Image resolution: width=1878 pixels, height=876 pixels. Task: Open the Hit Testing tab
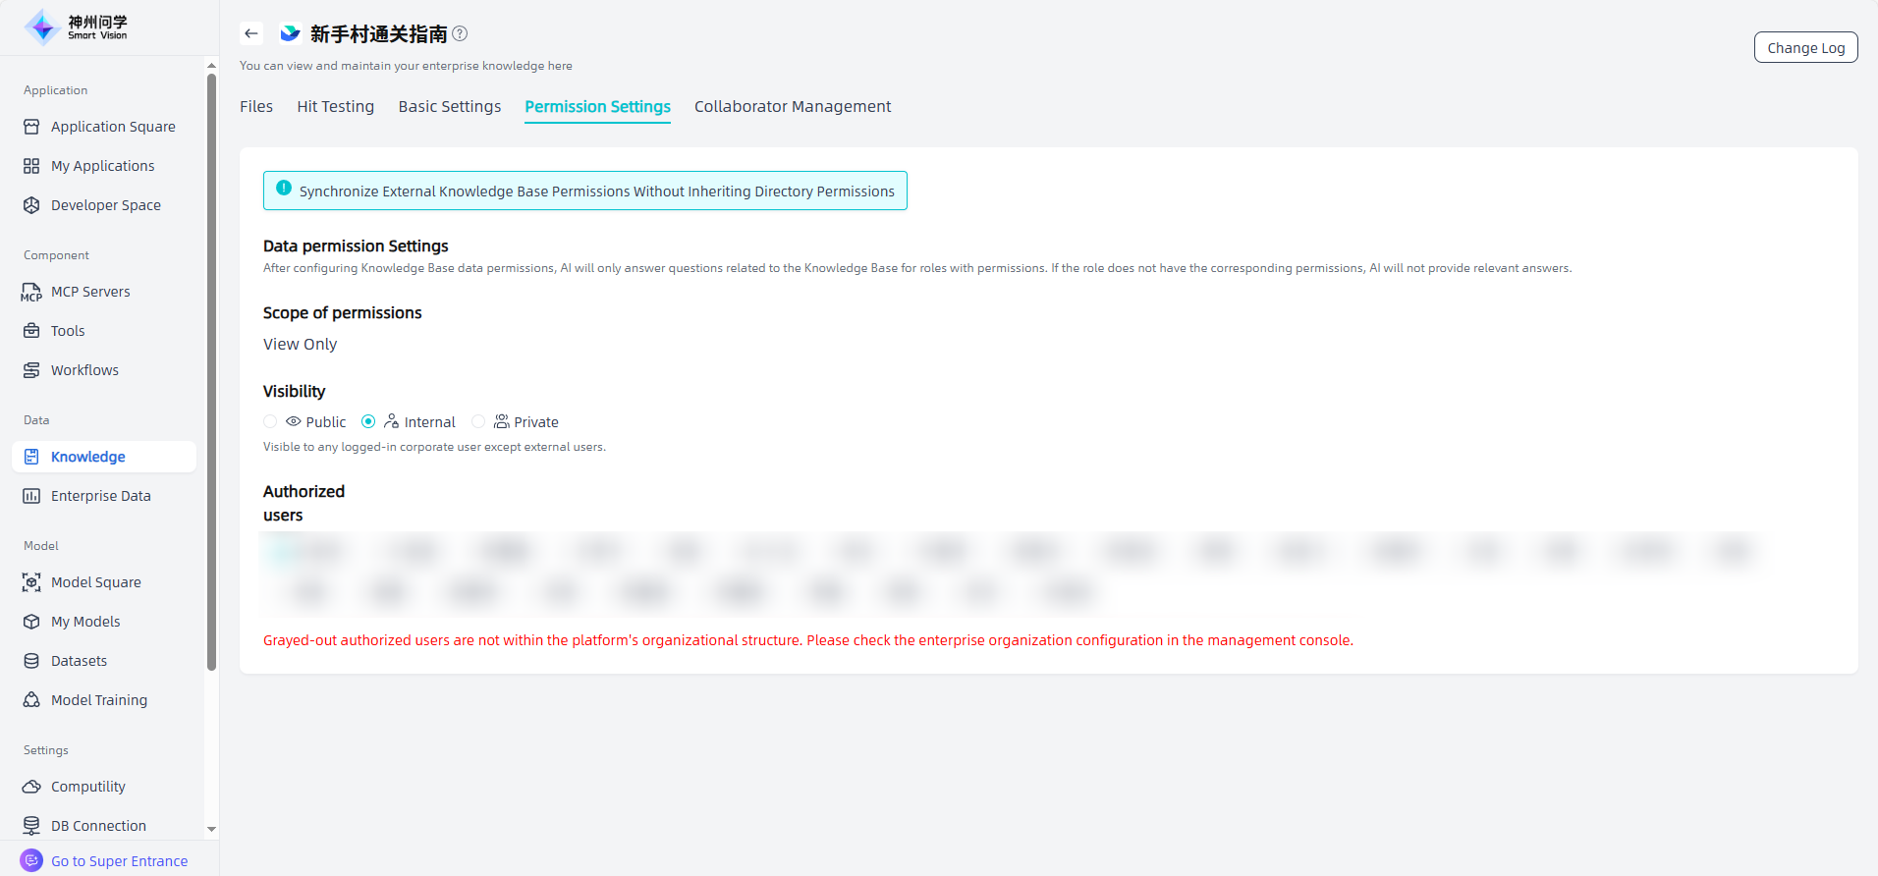[x=335, y=106]
